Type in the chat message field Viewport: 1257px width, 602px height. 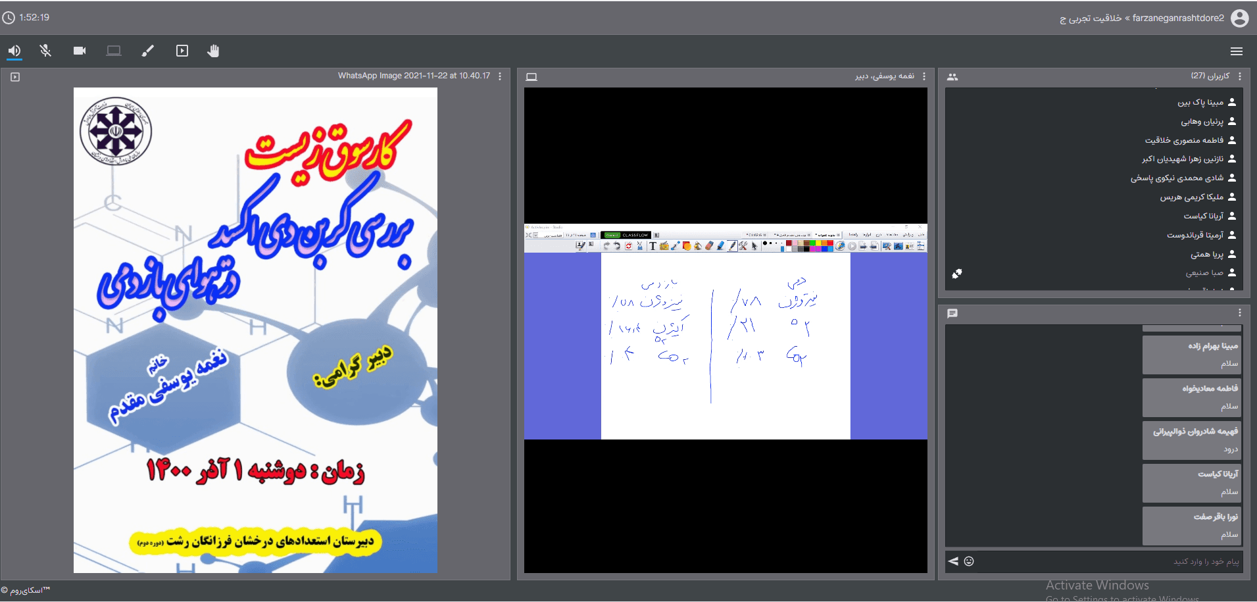click(1105, 561)
